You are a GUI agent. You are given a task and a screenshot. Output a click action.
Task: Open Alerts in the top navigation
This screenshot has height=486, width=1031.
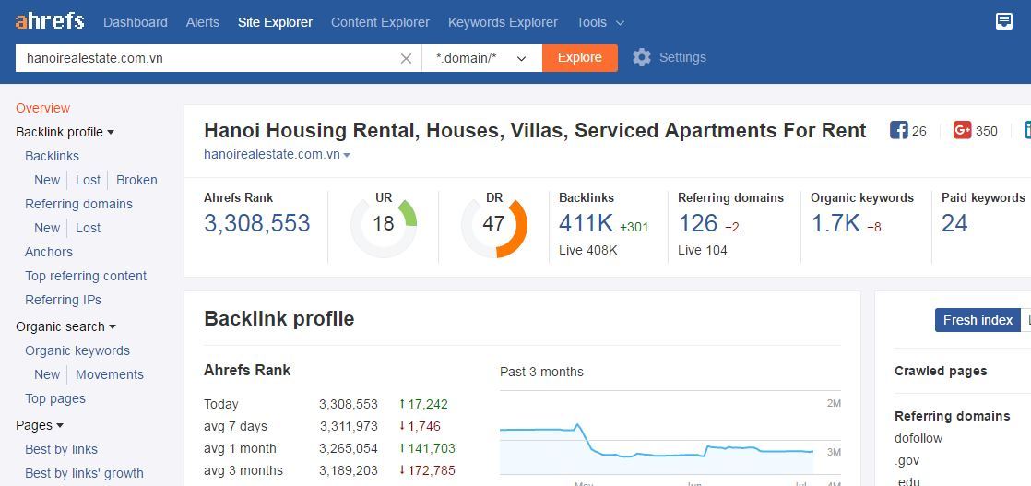click(x=203, y=22)
